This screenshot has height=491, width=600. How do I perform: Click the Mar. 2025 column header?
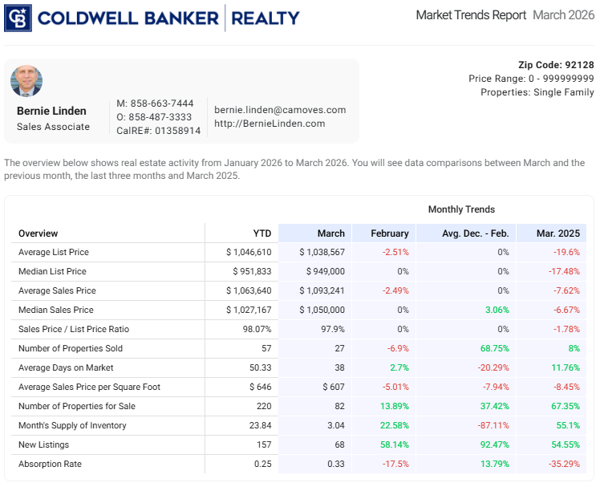pos(558,233)
